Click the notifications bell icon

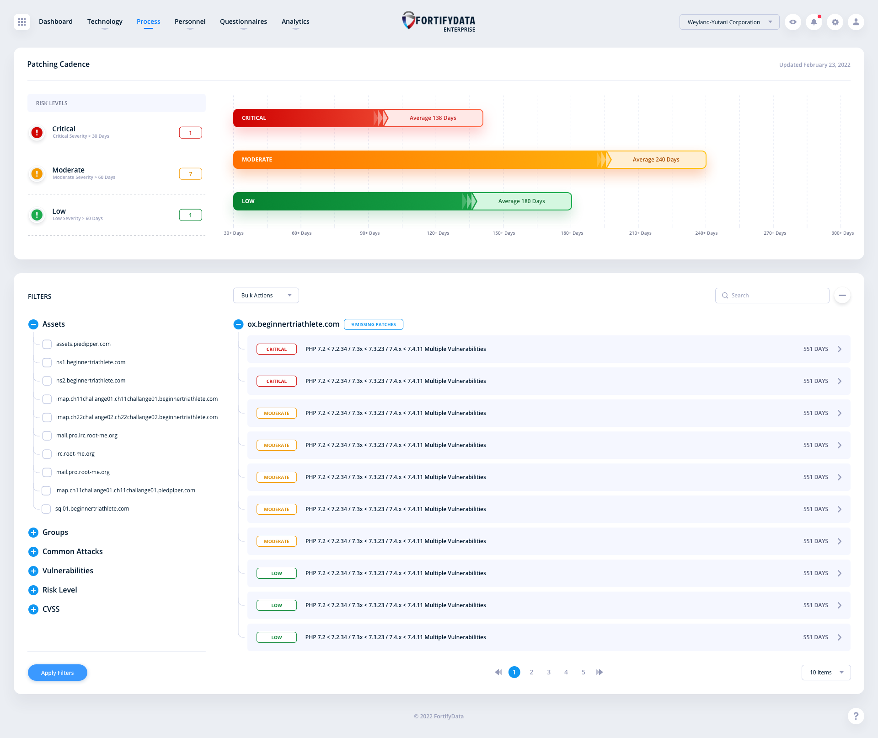click(x=814, y=22)
